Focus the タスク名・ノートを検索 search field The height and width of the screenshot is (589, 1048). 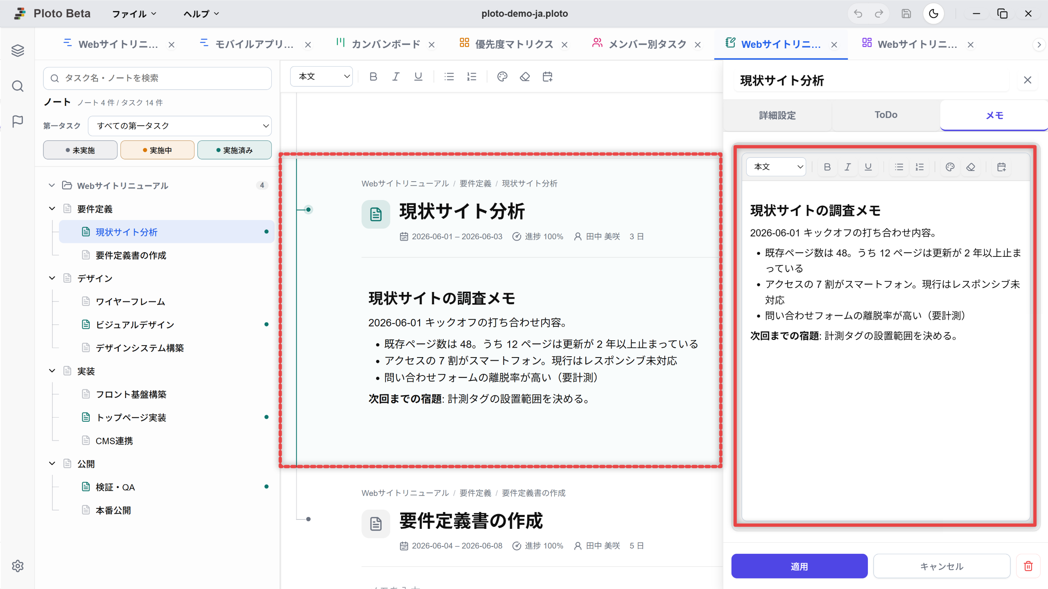click(x=157, y=78)
